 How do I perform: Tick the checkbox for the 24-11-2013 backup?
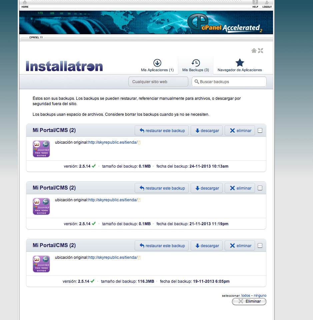tap(260, 130)
